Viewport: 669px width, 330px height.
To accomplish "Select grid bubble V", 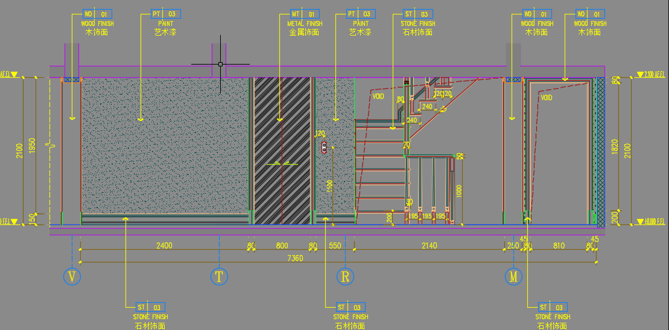I will [x=72, y=277].
